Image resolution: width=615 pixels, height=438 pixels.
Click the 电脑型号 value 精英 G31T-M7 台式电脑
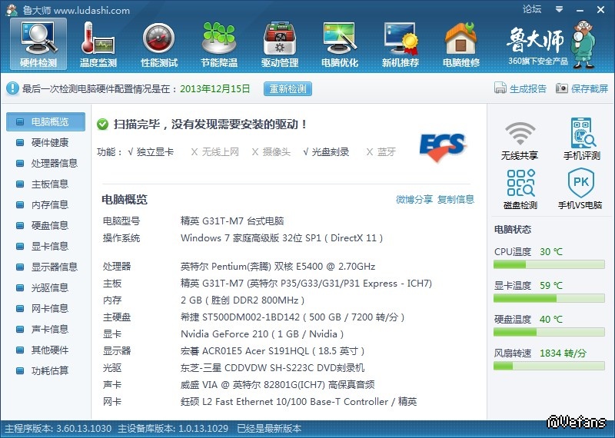(x=232, y=221)
